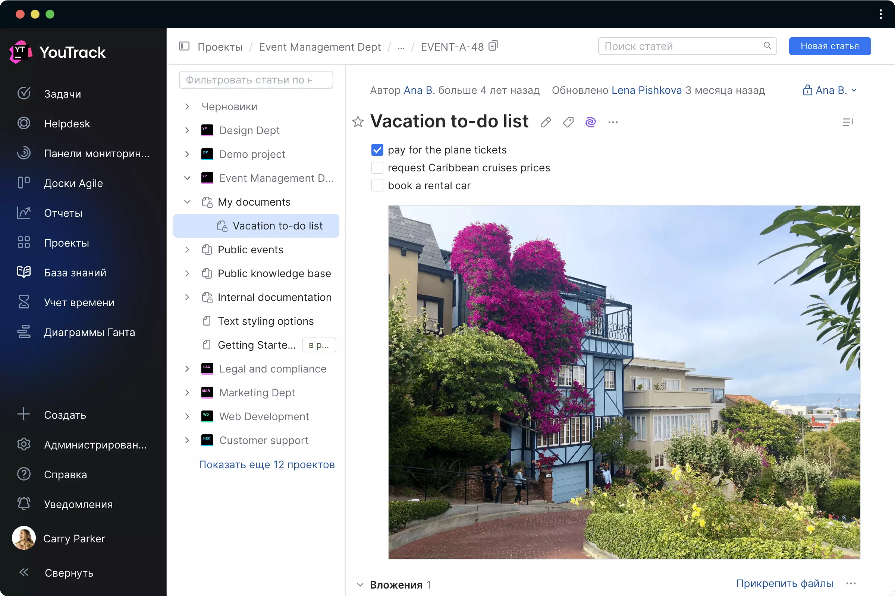Open the street flowers image
Screen dimensions: 895x596
(x=624, y=381)
